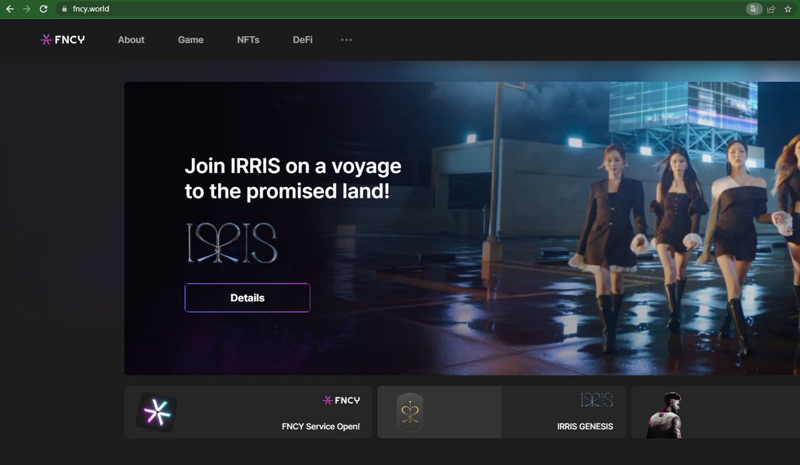Click the FNCY app icon thumbnail
The width and height of the screenshot is (800, 465).
[x=157, y=412]
